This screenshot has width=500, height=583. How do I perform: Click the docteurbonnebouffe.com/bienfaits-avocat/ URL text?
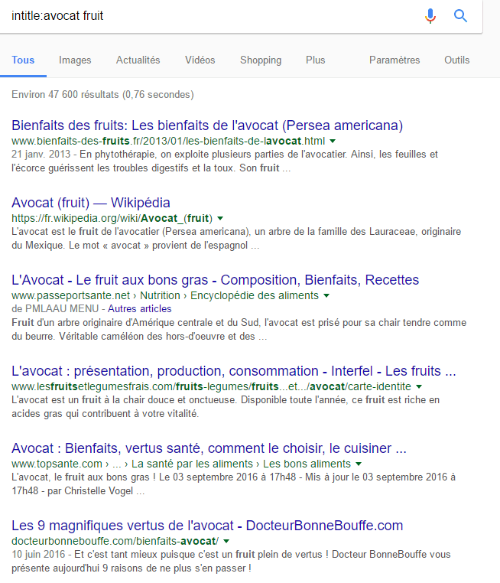pyautogui.click(x=115, y=542)
